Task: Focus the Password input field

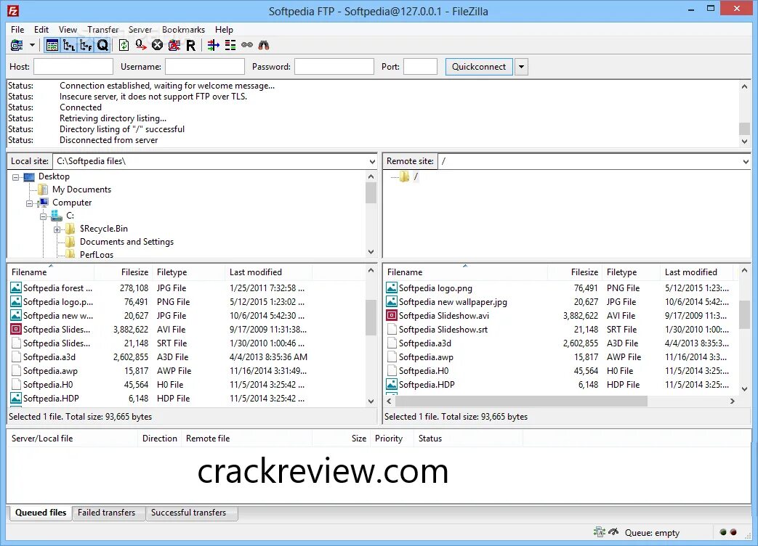Action: pyautogui.click(x=334, y=67)
